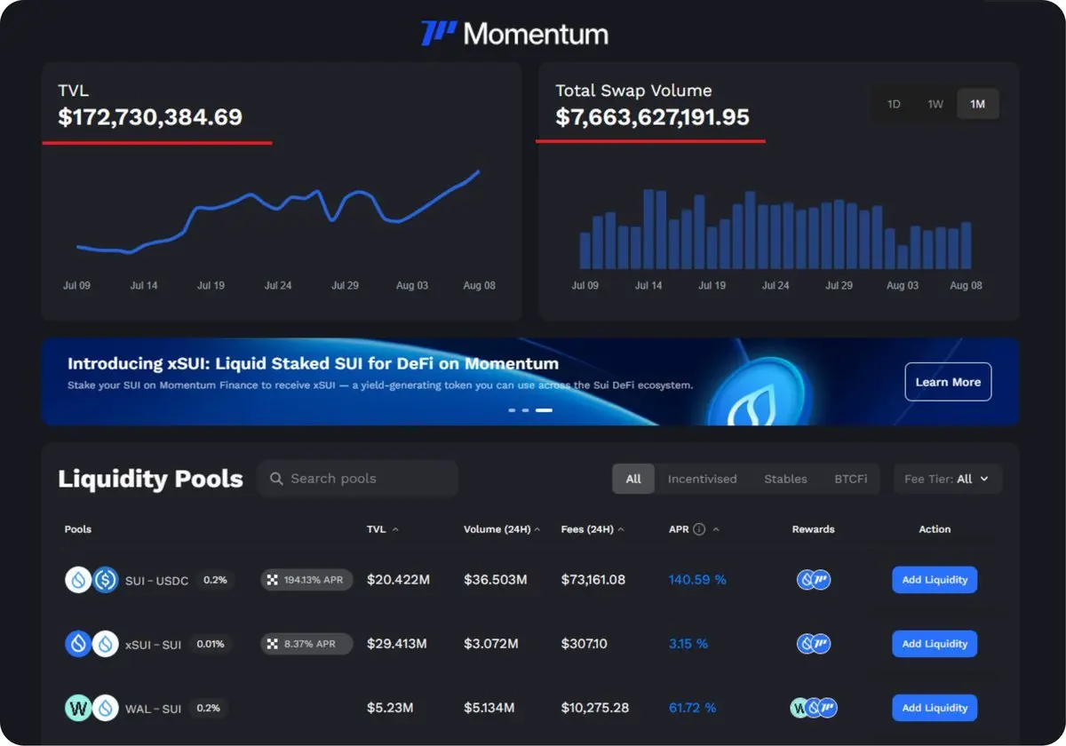The height and width of the screenshot is (746, 1066).
Task: Switch swap volume chart to 1D
Action: 894,104
